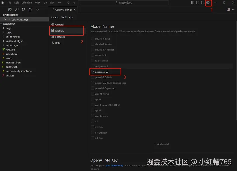
Task: Close Cursor Settings in Open Editors
Action: [x=5, y=19]
